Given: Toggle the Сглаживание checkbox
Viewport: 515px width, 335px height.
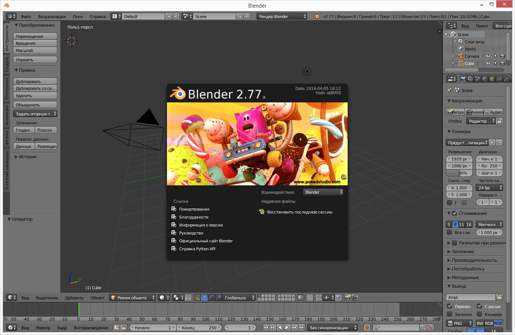Looking at the screenshot, I should click(454, 213).
